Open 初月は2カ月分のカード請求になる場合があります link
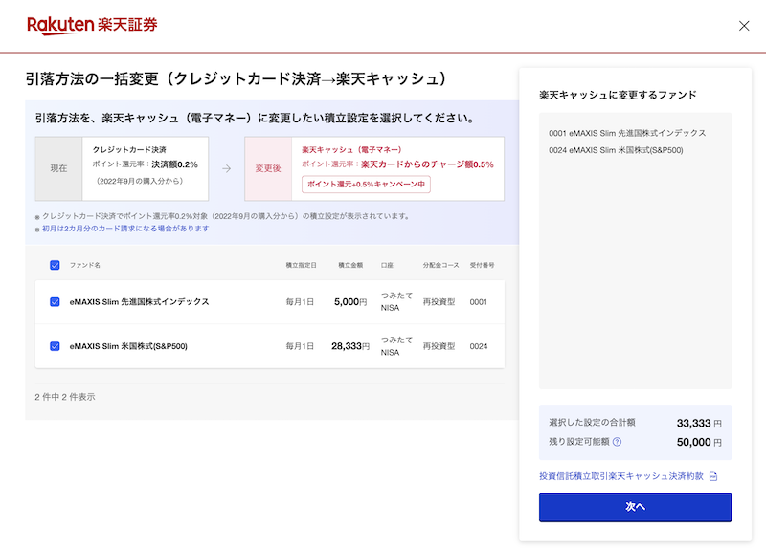This screenshot has height=548, width=766. click(125, 229)
